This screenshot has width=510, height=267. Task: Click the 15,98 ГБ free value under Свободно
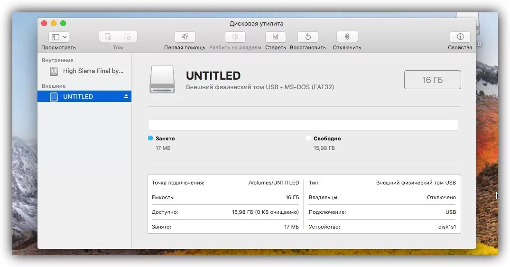point(324,148)
